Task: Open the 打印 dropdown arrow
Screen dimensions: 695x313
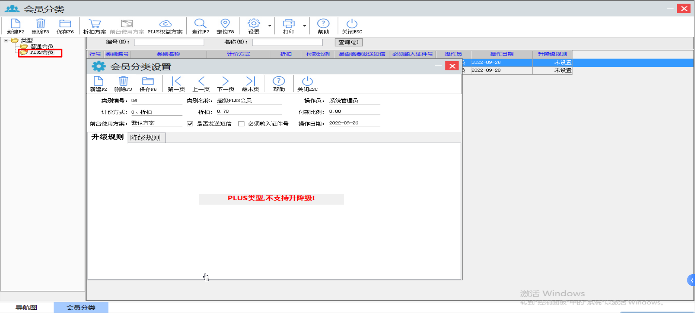Action: point(304,26)
